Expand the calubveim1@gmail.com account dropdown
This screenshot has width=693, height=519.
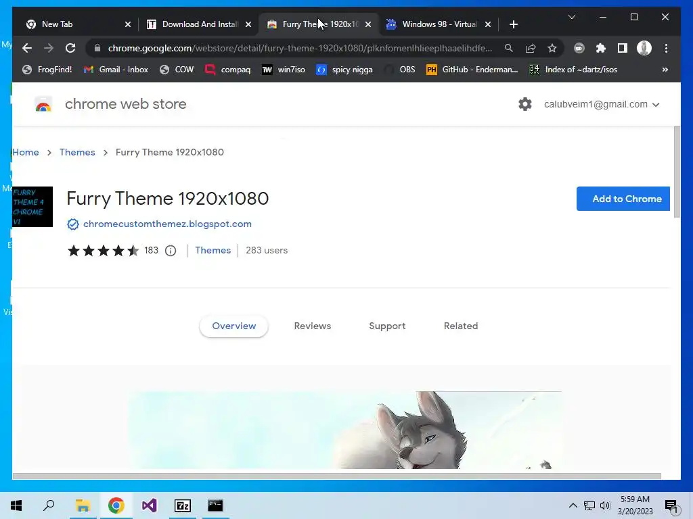click(602, 105)
